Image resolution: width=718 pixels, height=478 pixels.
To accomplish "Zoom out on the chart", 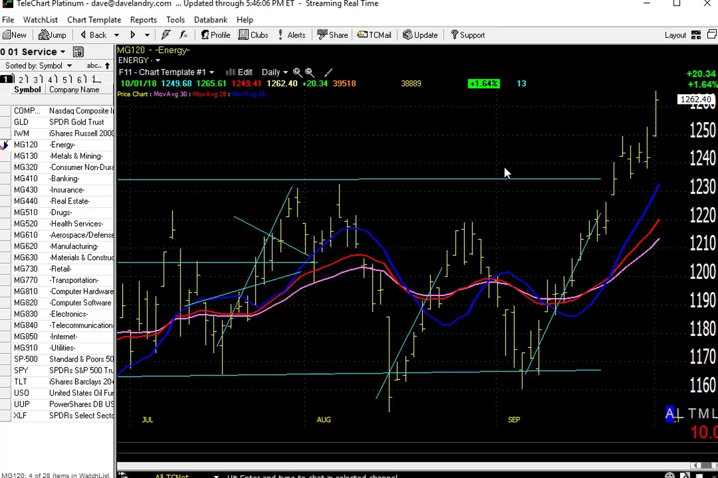I will click(x=310, y=72).
